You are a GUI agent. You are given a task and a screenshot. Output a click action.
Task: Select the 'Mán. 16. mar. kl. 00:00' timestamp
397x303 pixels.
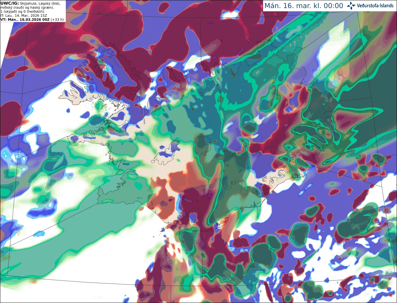(304, 6)
